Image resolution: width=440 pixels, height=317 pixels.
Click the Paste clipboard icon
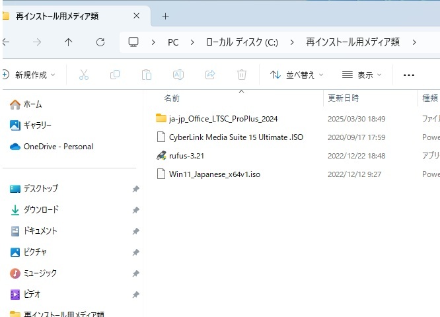coord(147,75)
